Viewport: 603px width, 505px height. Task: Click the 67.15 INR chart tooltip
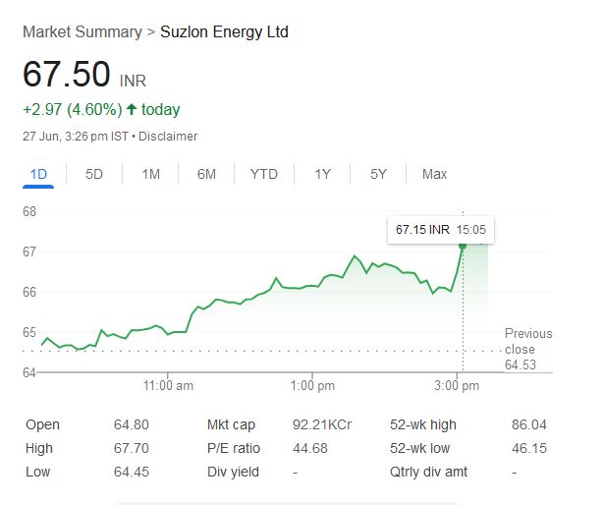440,229
